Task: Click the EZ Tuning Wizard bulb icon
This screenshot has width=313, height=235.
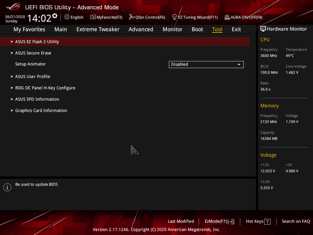Action: point(175,17)
